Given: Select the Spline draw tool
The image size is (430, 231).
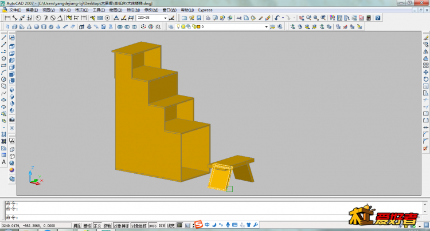Looking at the screenshot, I should point(4,93).
